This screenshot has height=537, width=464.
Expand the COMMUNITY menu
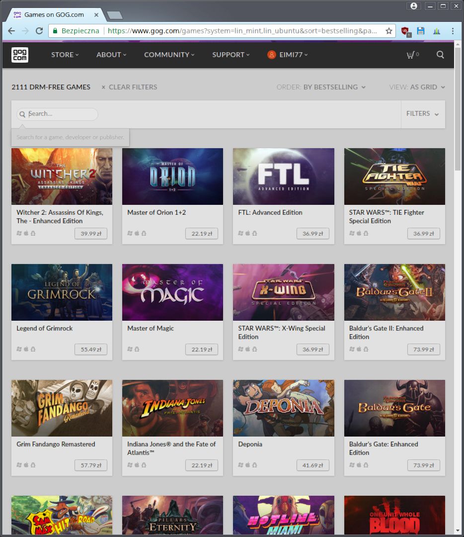(x=169, y=55)
